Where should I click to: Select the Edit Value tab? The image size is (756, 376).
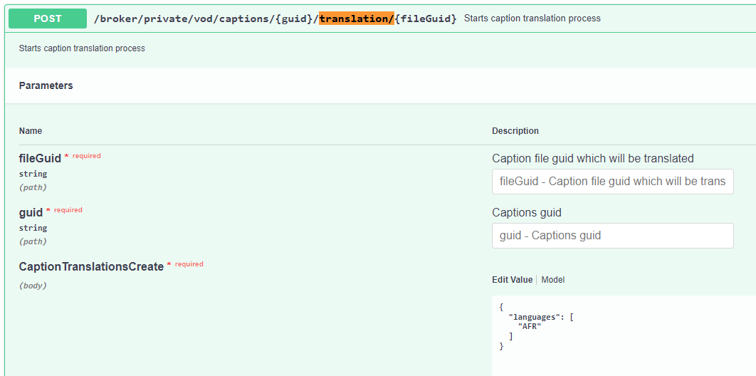coord(512,280)
